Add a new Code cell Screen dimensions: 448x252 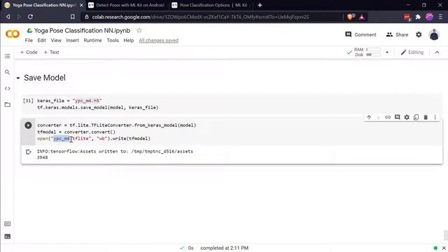click(x=29, y=52)
